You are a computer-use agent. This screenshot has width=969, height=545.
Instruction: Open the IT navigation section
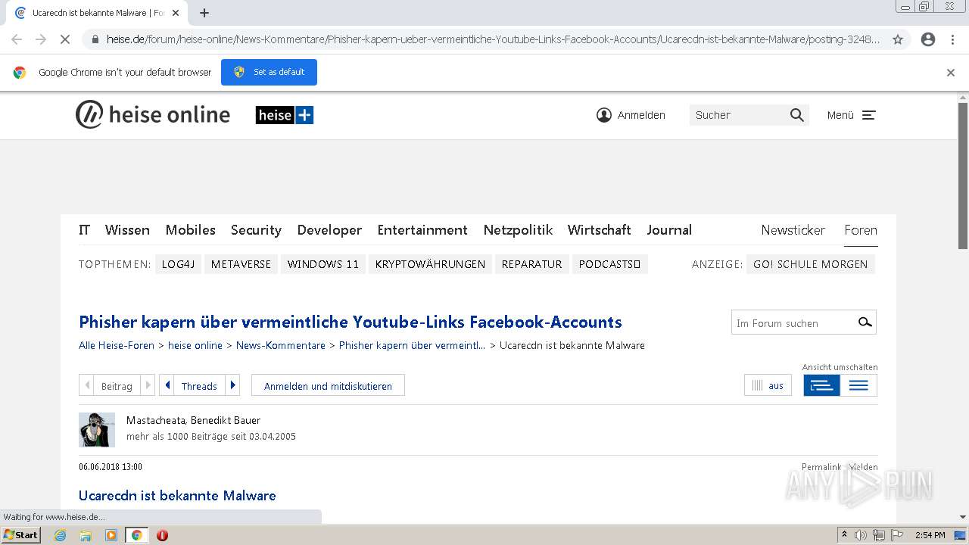click(84, 230)
